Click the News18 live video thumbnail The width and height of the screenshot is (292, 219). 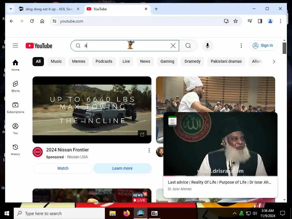[92, 196]
